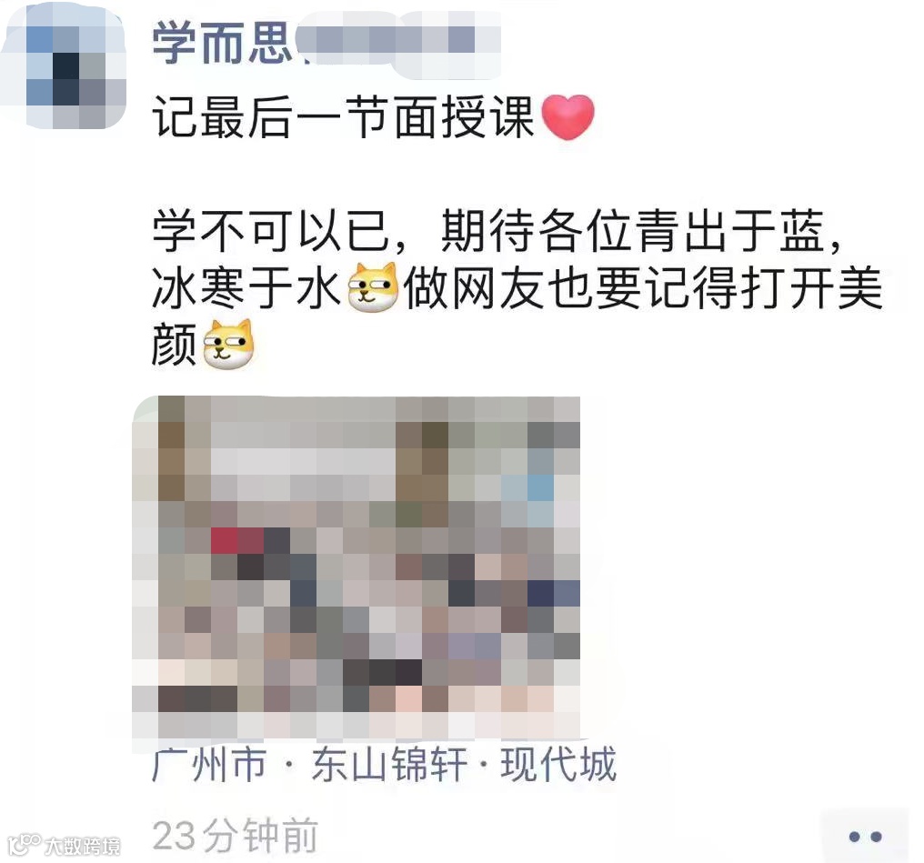Open the blurred profile avatar
This screenshot has width=924, height=863.
coord(63,66)
